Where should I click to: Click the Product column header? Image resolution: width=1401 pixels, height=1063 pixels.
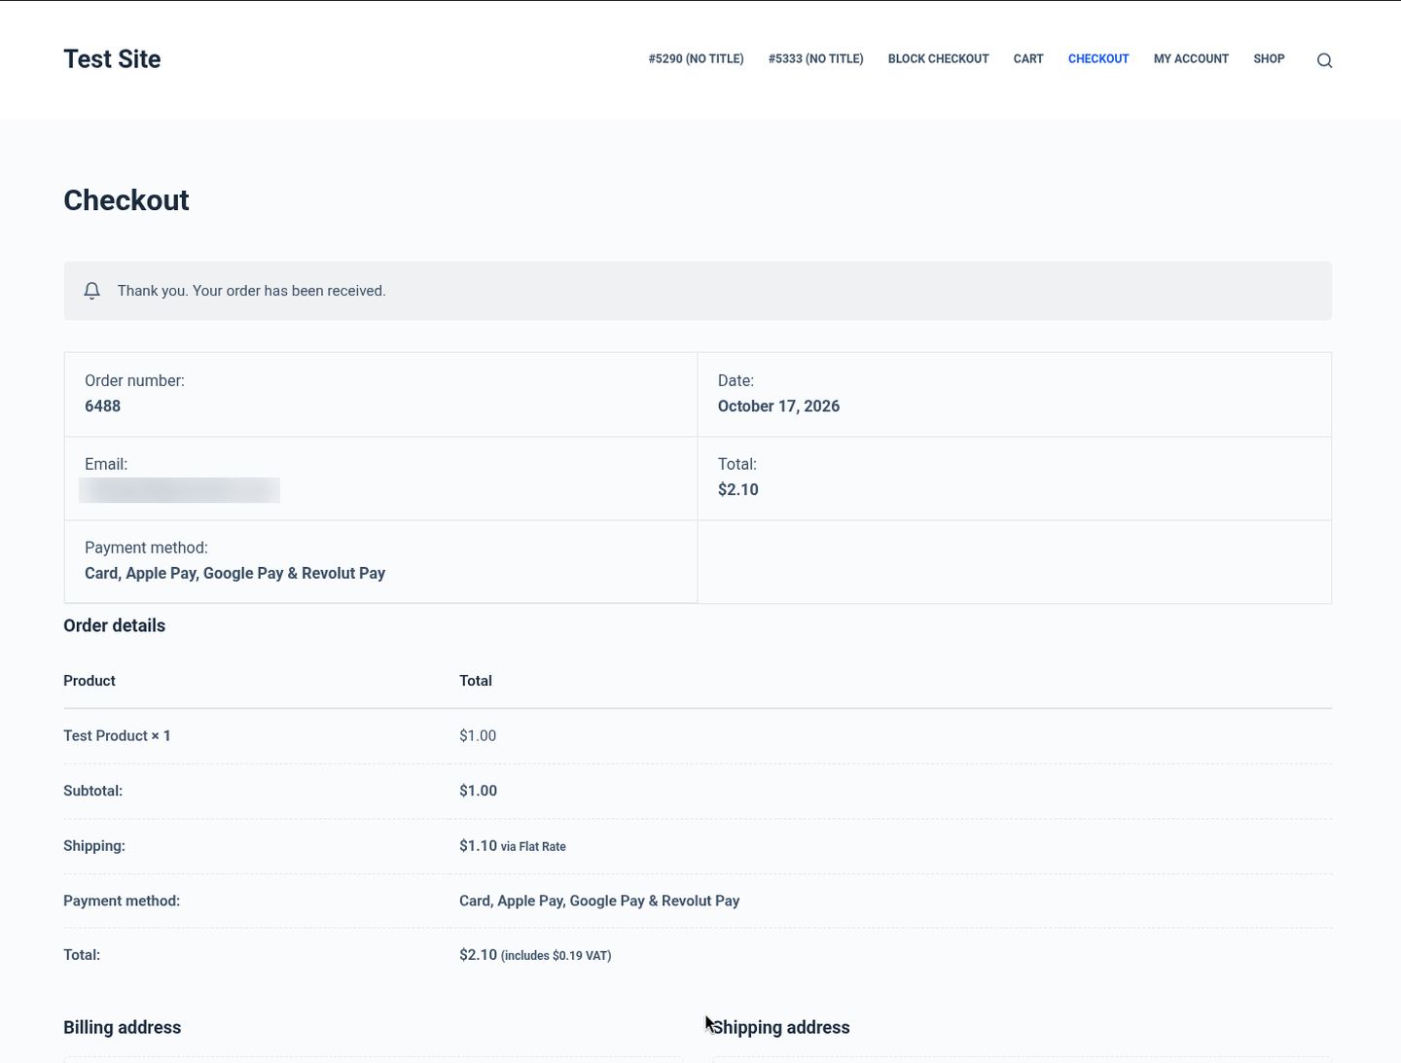point(90,681)
